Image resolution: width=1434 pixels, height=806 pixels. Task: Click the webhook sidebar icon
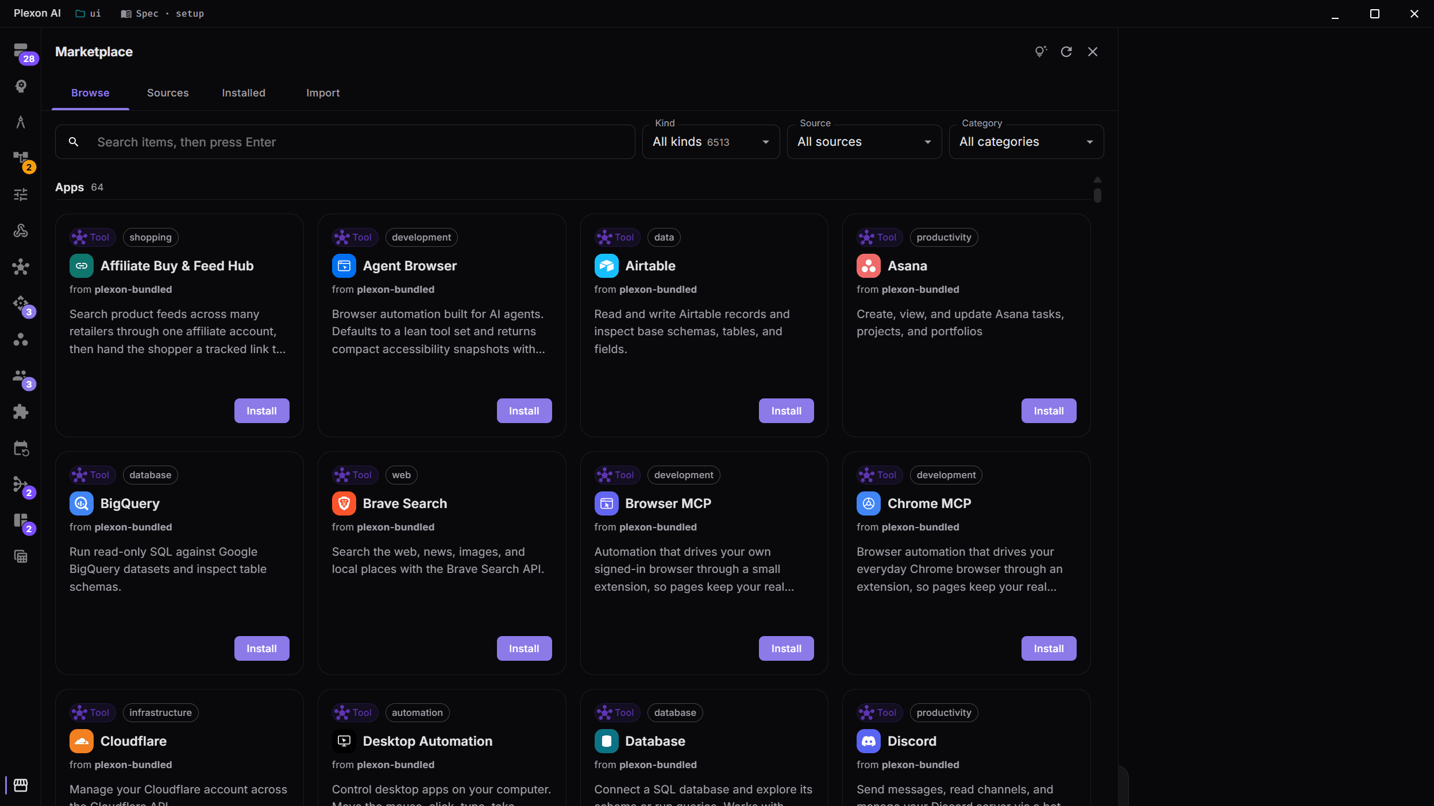click(21, 231)
